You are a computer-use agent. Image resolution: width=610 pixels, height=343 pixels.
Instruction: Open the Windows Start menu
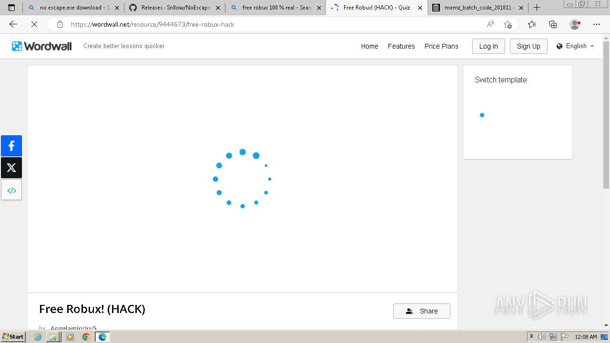click(13, 337)
